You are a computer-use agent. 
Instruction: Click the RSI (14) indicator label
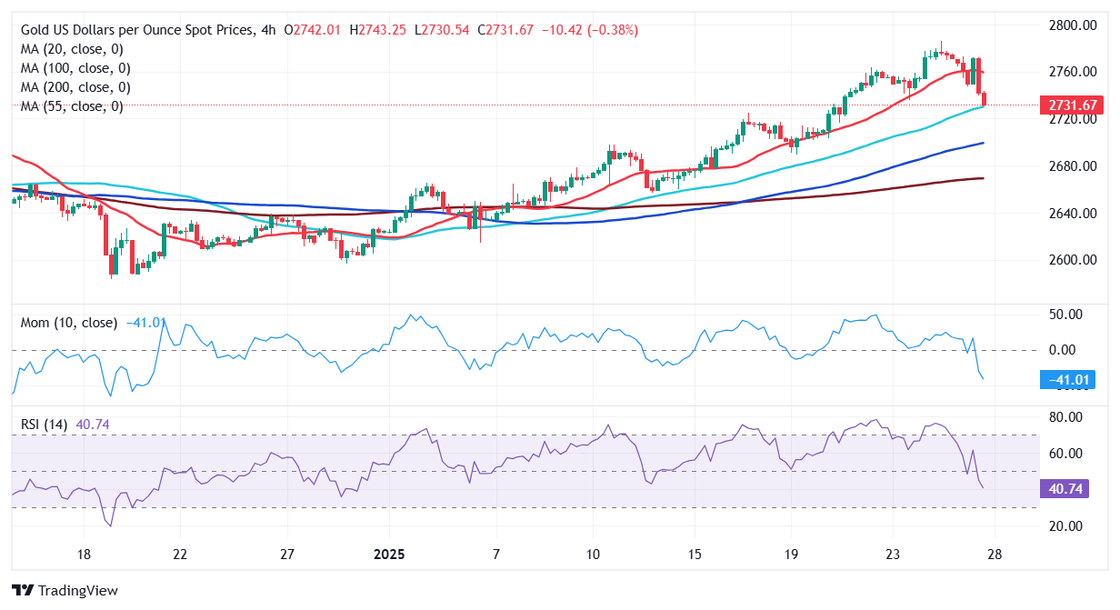(x=45, y=425)
